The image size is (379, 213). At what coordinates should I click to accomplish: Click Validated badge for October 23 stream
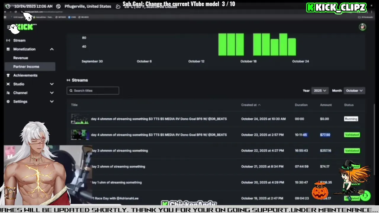pos(352,135)
